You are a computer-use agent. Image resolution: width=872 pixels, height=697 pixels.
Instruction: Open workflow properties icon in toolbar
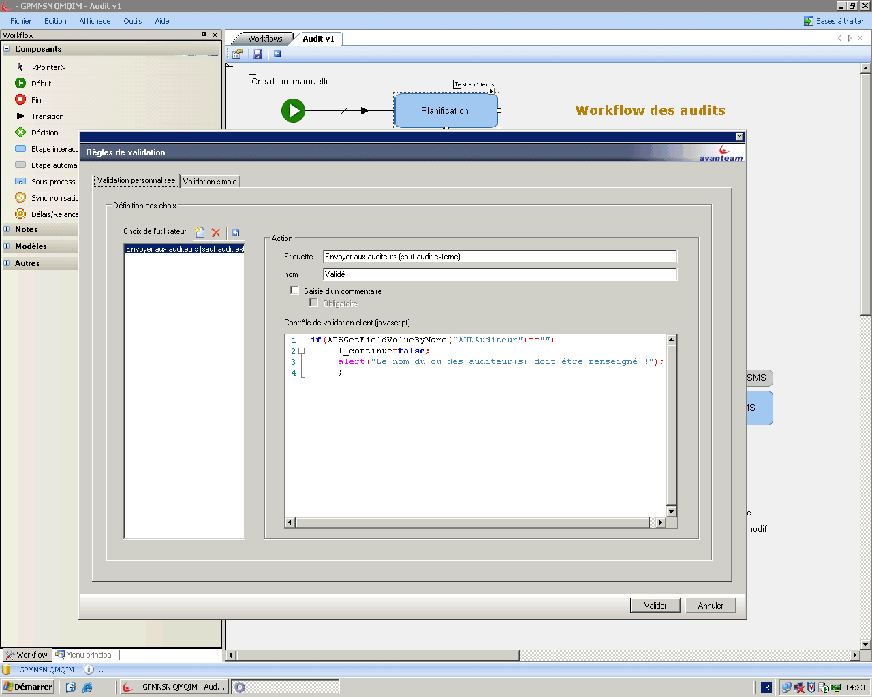pyautogui.click(x=238, y=54)
